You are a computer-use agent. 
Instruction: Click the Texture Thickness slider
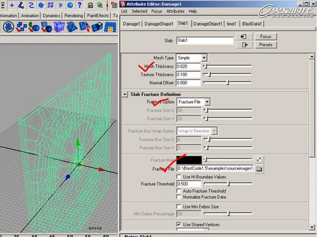click(x=227, y=74)
